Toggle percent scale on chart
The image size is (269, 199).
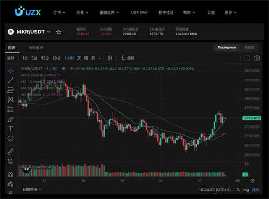click(238, 190)
